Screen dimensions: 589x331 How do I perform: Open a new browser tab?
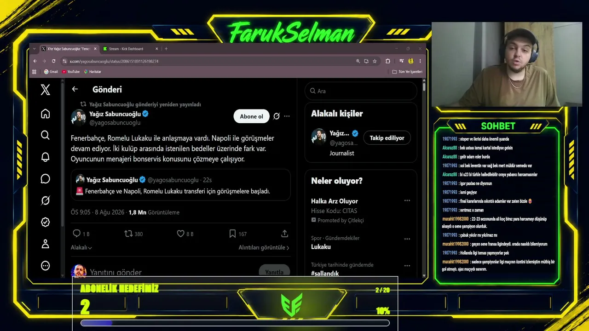[x=166, y=49]
